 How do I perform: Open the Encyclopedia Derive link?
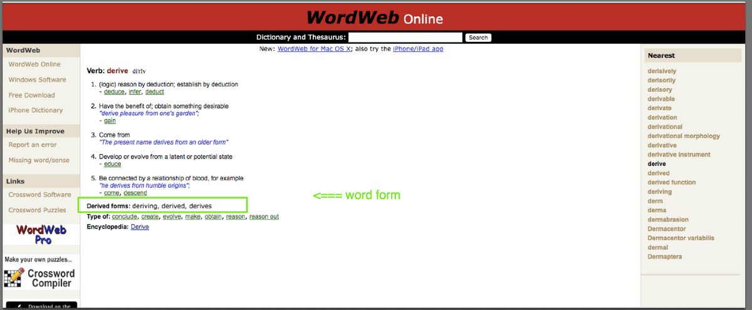coord(140,227)
